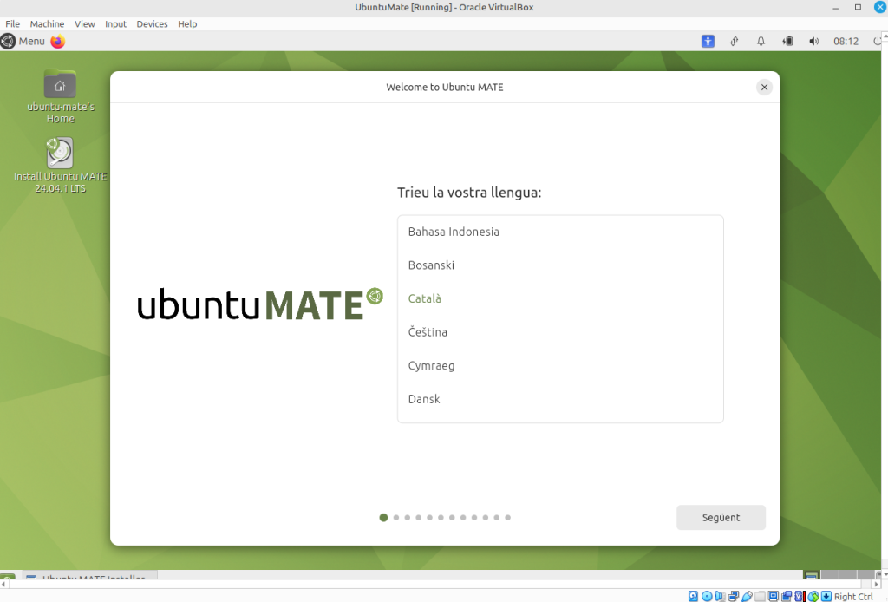
Task: Select Bahasa Indonesia language
Action: (x=454, y=232)
